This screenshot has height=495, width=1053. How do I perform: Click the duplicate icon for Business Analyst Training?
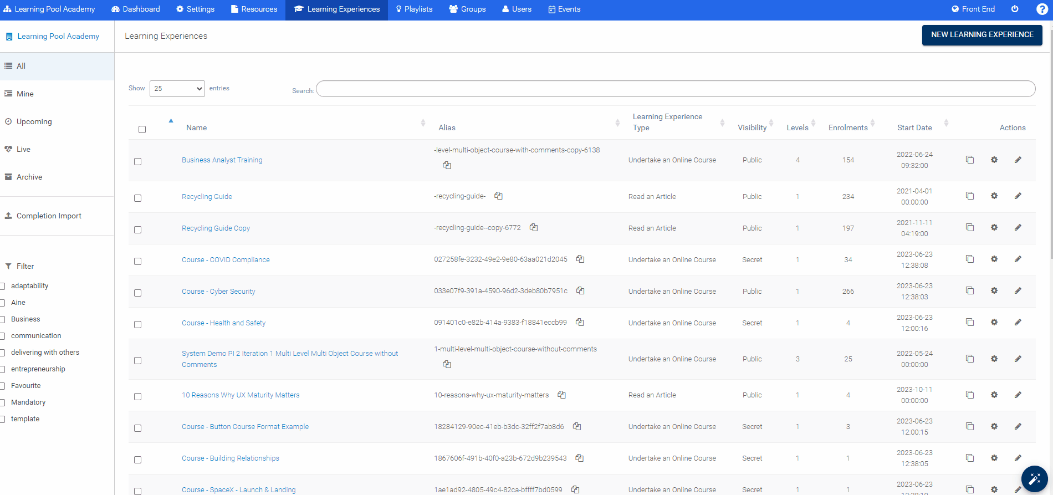(970, 160)
